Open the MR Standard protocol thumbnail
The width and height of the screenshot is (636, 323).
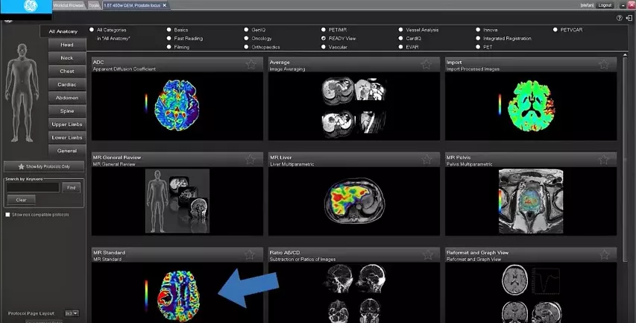click(x=177, y=292)
